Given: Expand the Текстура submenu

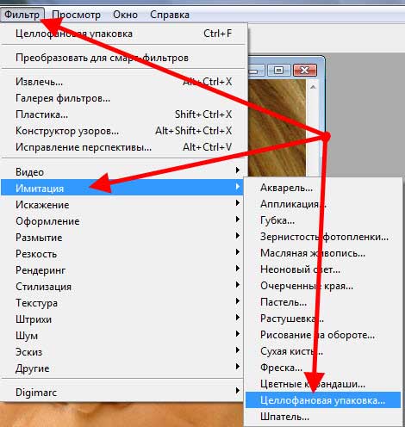Looking at the screenshot, I should (x=123, y=302).
